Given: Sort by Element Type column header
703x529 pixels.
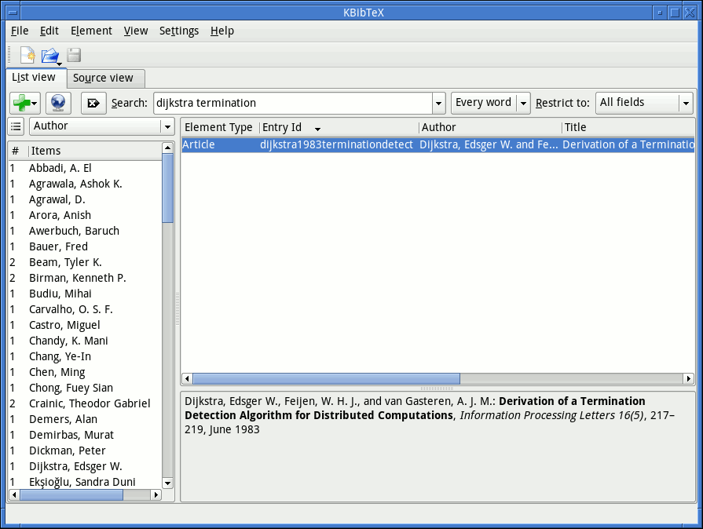Looking at the screenshot, I should [x=220, y=128].
